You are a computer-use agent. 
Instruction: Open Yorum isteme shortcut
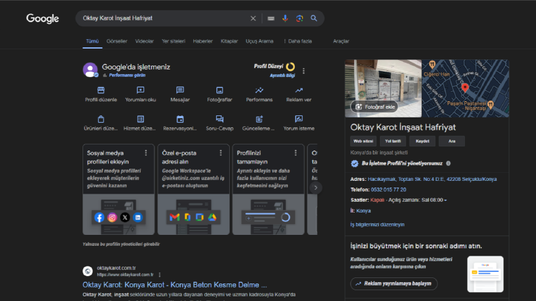pyautogui.click(x=299, y=124)
